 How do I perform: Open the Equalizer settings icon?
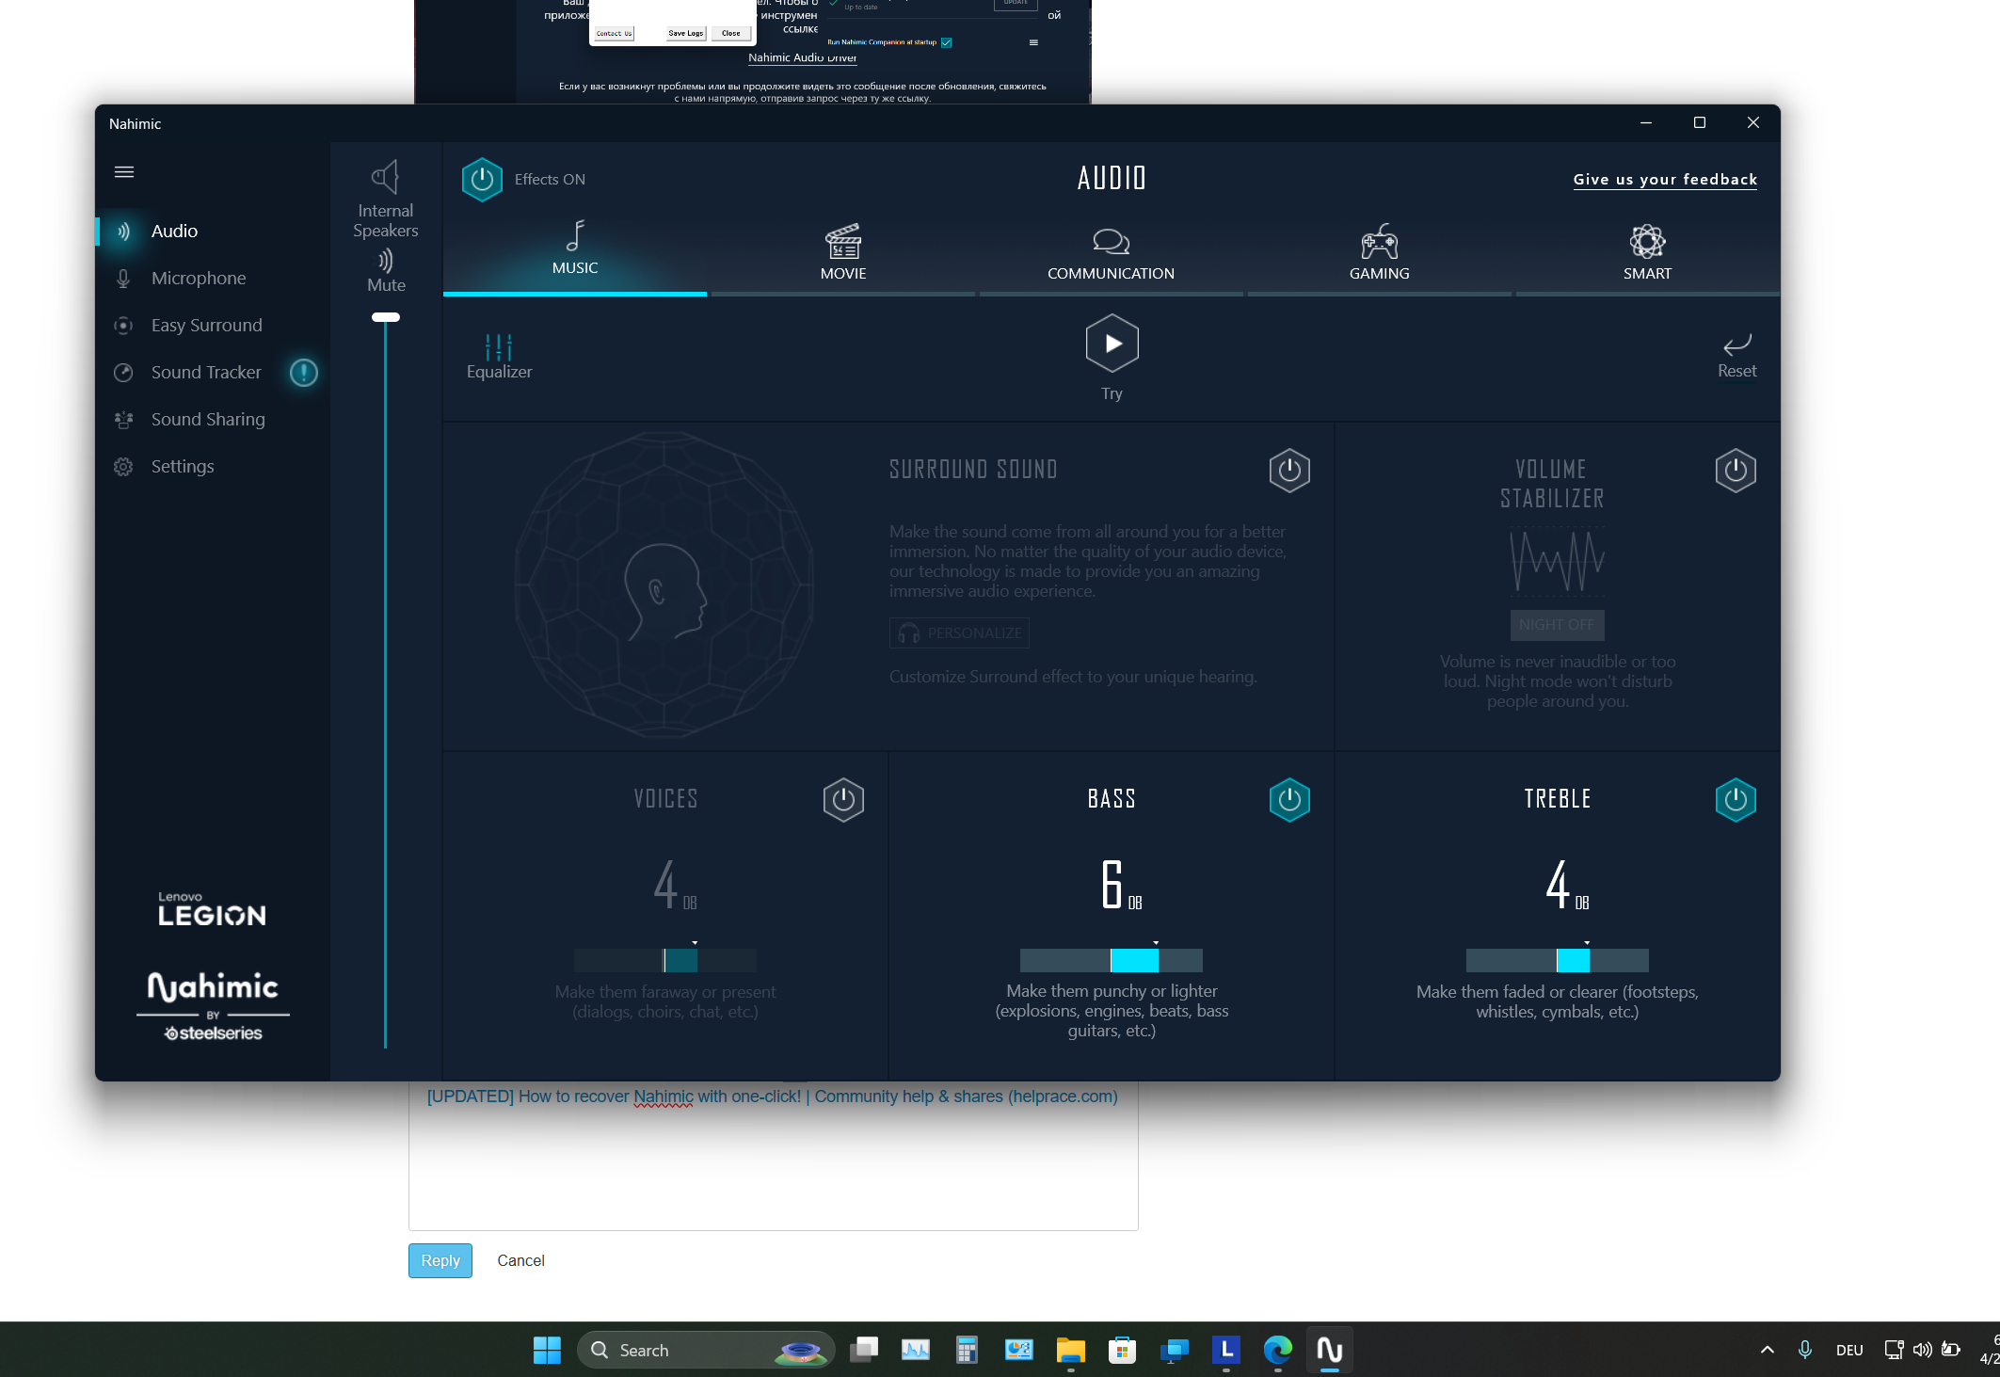pyautogui.click(x=498, y=348)
